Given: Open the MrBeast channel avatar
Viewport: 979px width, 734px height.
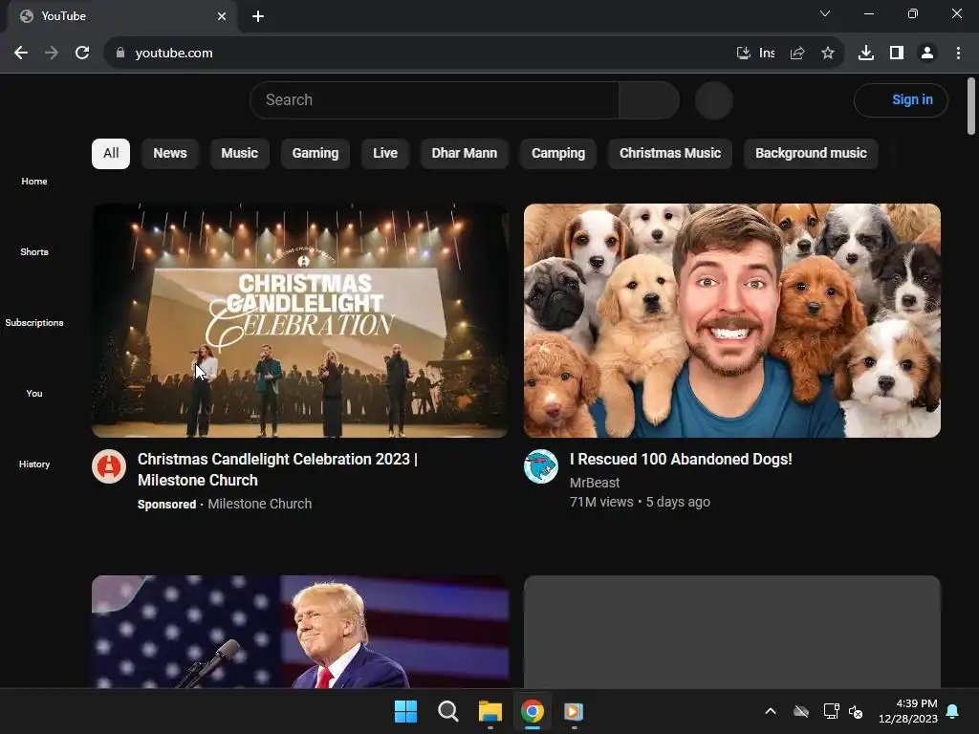Looking at the screenshot, I should (x=541, y=466).
